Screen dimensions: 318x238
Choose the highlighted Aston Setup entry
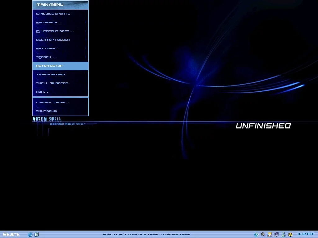click(49, 66)
